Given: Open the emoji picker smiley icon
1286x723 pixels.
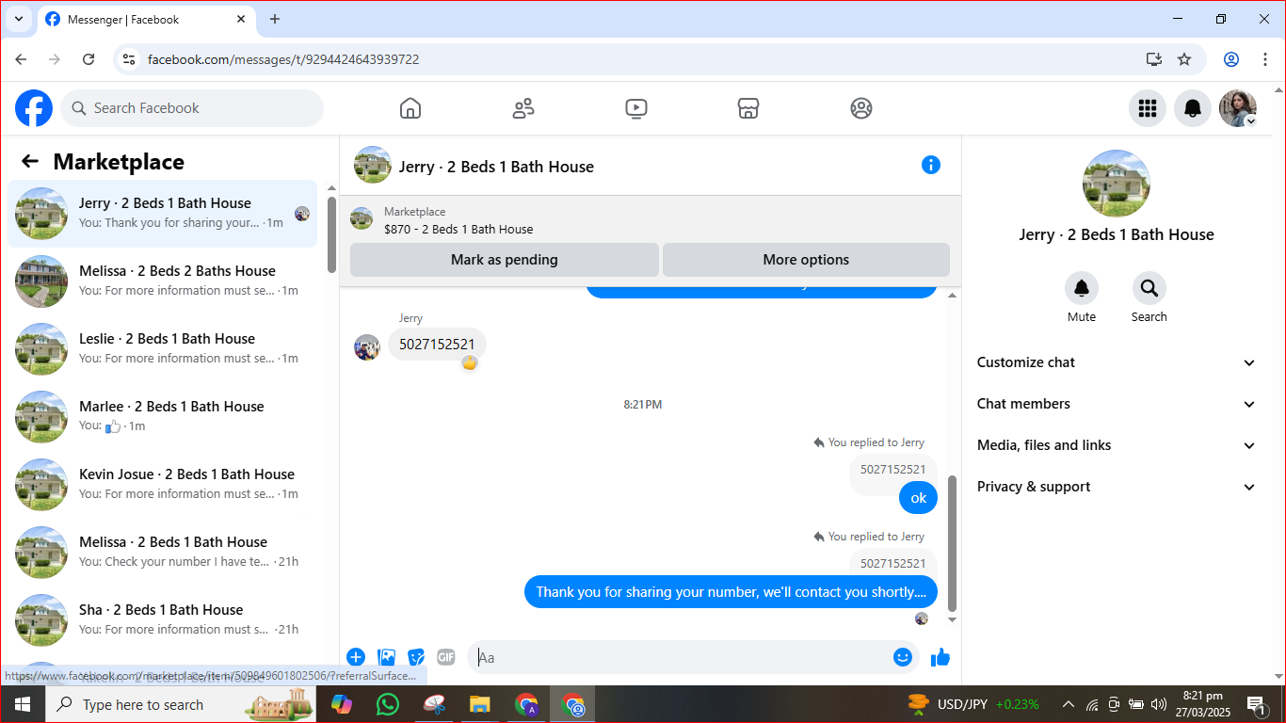Looking at the screenshot, I should pos(903,657).
